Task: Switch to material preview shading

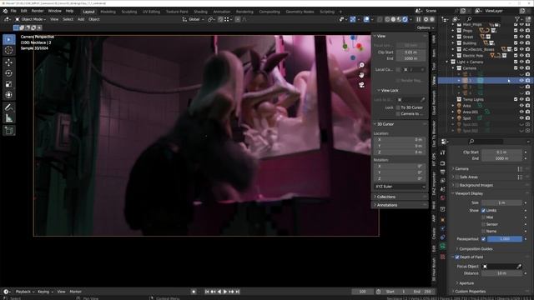Action: point(399,19)
